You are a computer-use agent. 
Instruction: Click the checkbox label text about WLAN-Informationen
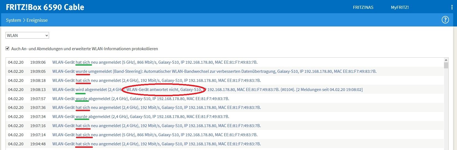pos(85,49)
